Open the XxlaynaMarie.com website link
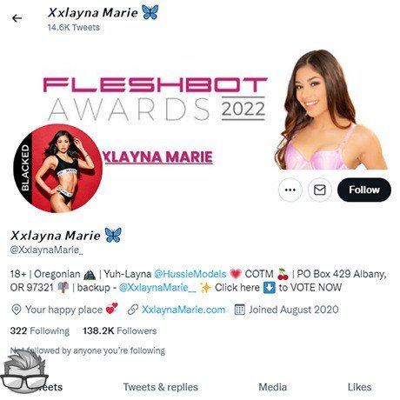Screen dimensions: 400x400 (183, 310)
